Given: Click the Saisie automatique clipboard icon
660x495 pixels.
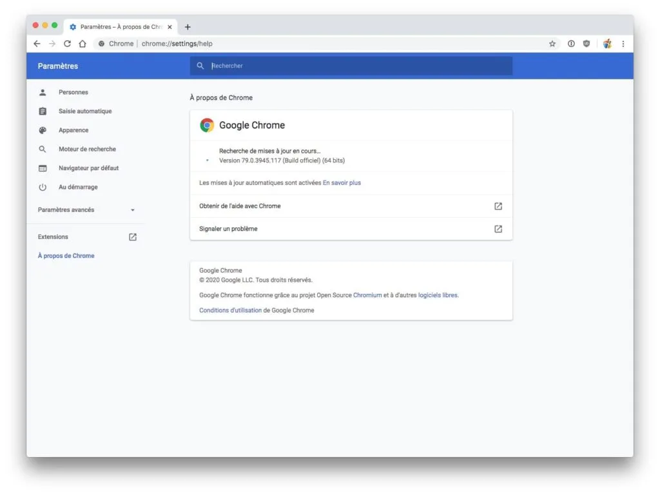Looking at the screenshot, I should [x=43, y=111].
